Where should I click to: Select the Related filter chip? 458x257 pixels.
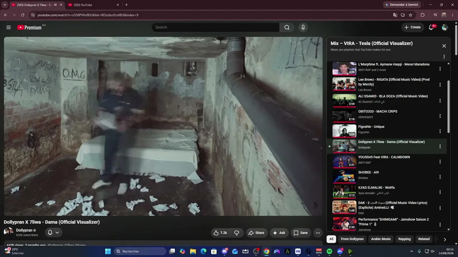pos(424,239)
